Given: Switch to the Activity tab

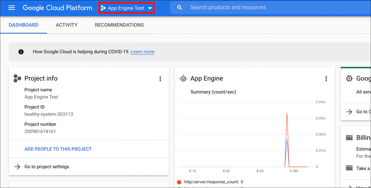Looking at the screenshot, I should tap(66, 25).
